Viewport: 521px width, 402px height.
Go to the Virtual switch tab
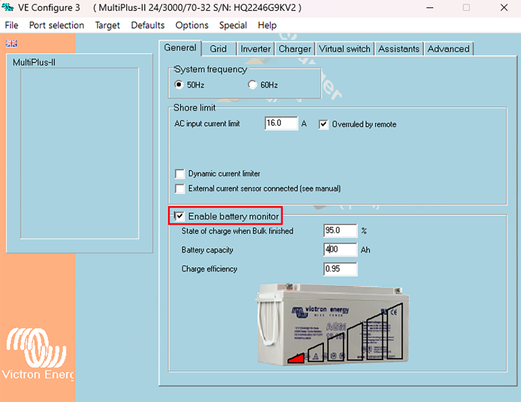344,49
